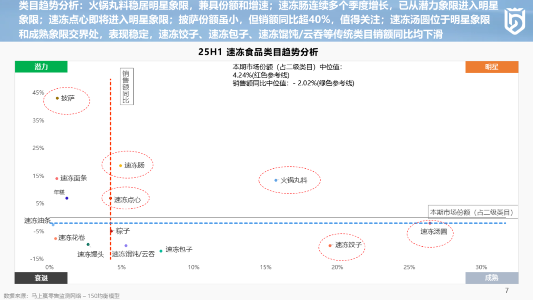Click the 披萨 data point dot
This screenshot has height=300, width=533.
[x=57, y=98]
